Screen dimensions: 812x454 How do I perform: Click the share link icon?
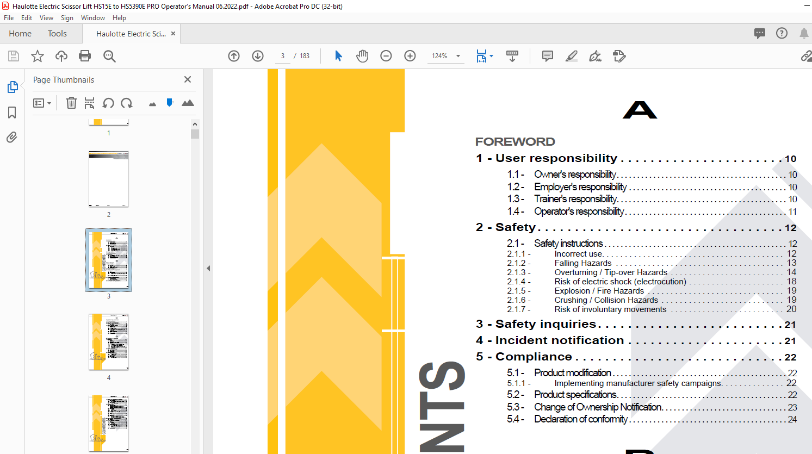pos(806,56)
